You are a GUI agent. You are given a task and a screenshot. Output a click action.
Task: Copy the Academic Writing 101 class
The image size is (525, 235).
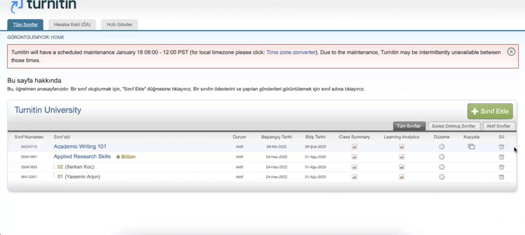(471, 147)
